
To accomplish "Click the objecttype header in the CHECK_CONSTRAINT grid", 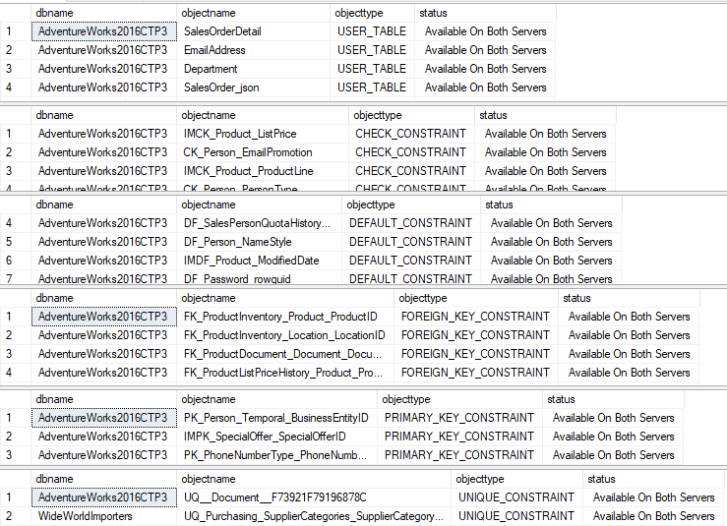I will pyautogui.click(x=412, y=115).
